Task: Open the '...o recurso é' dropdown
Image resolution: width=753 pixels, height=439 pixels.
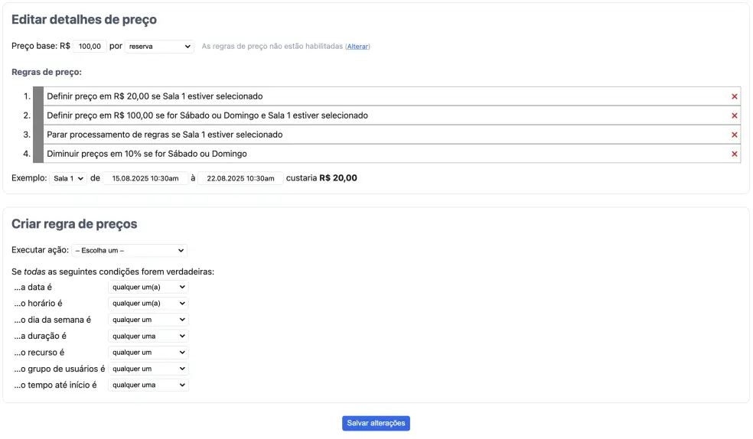Action: (148, 352)
